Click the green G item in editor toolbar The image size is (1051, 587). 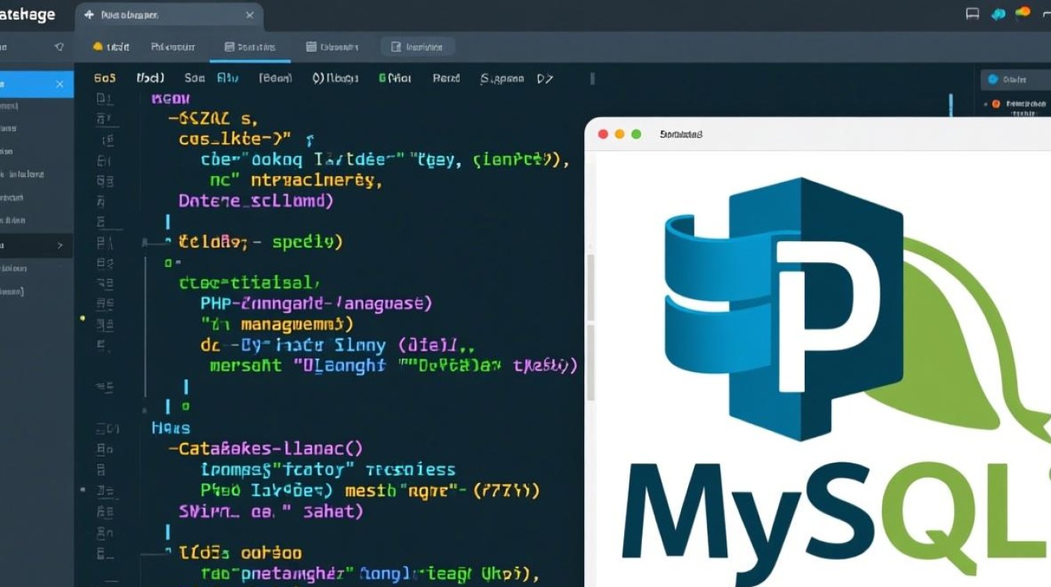coord(394,78)
